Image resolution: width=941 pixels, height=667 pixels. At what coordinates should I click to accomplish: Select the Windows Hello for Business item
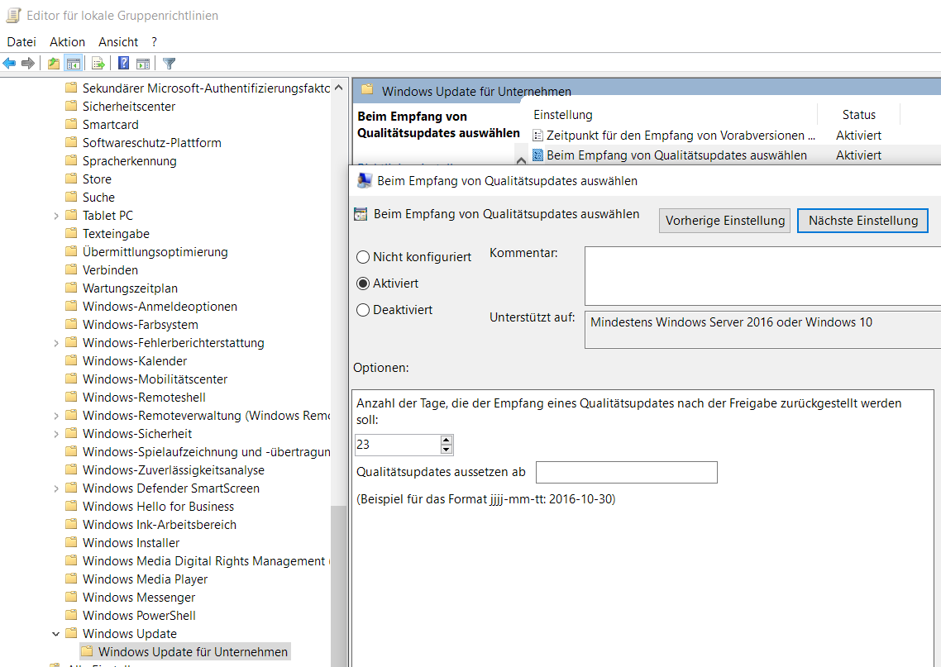coord(158,507)
